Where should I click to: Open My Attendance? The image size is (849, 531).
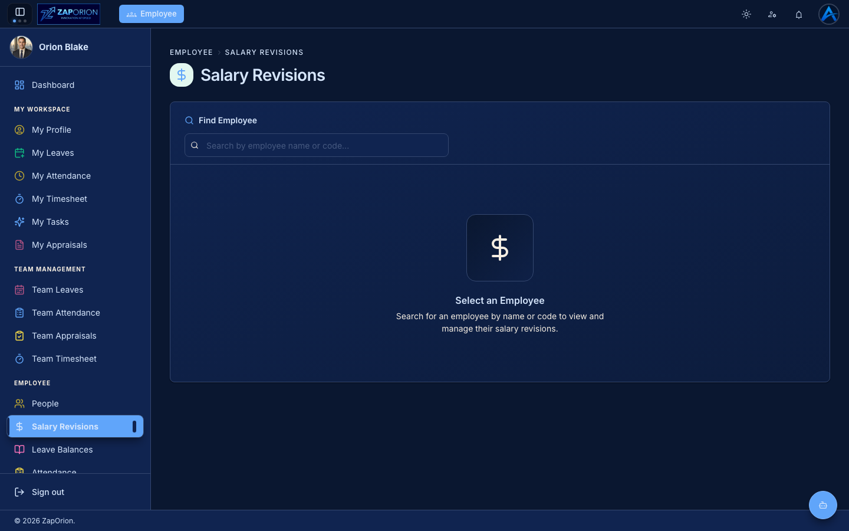(x=75, y=176)
